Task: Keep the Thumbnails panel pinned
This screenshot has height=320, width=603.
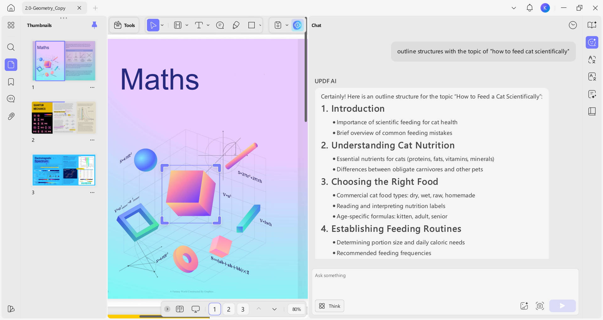Action: tap(94, 25)
